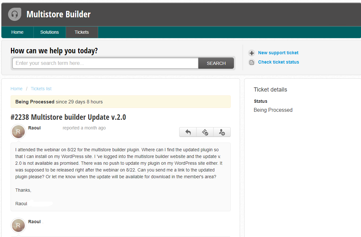Click the Tickets list breadcrumb link
Viewport: 361px width, 237px height.
point(41,89)
